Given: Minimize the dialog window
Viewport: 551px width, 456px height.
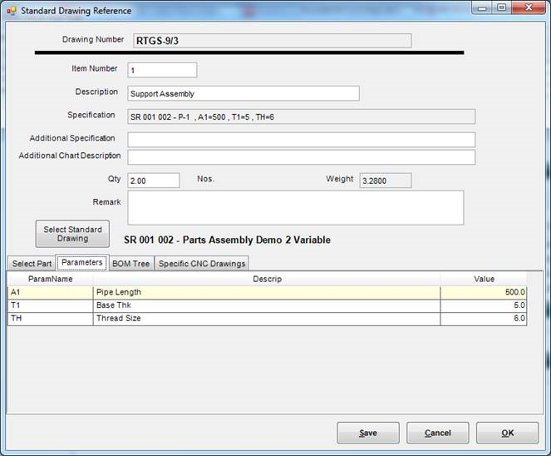Looking at the screenshot, I should click(484, 7).
